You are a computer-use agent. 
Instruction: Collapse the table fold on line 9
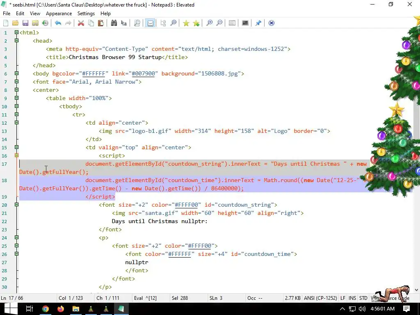(x=16, y=98)
